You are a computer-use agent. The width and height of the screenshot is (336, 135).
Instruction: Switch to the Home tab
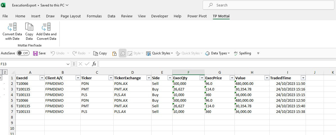click(20, 16)
